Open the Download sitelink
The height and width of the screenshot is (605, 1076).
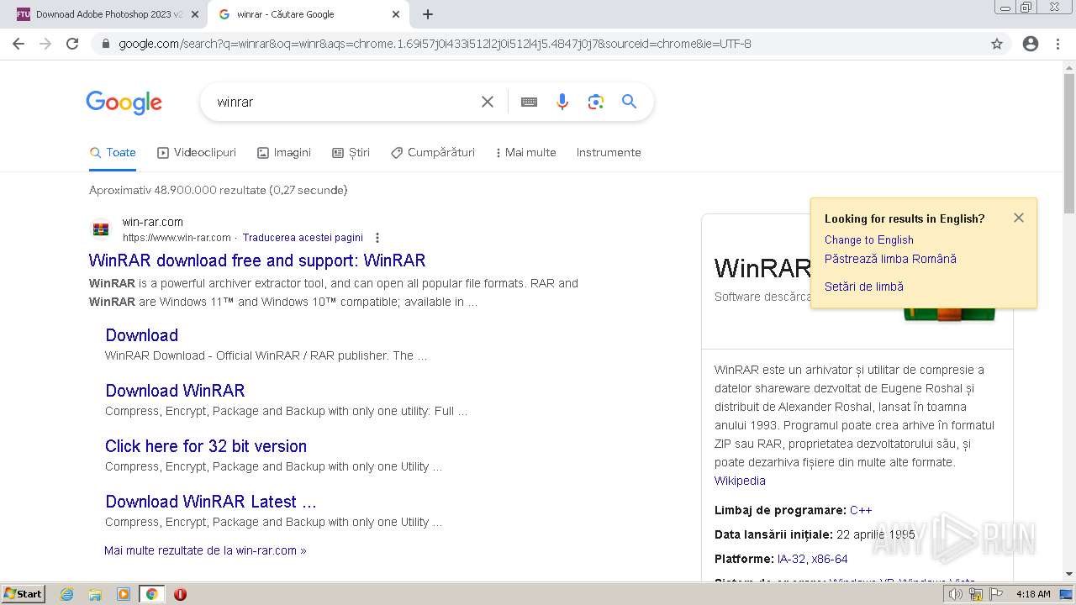tap(142, 335)
